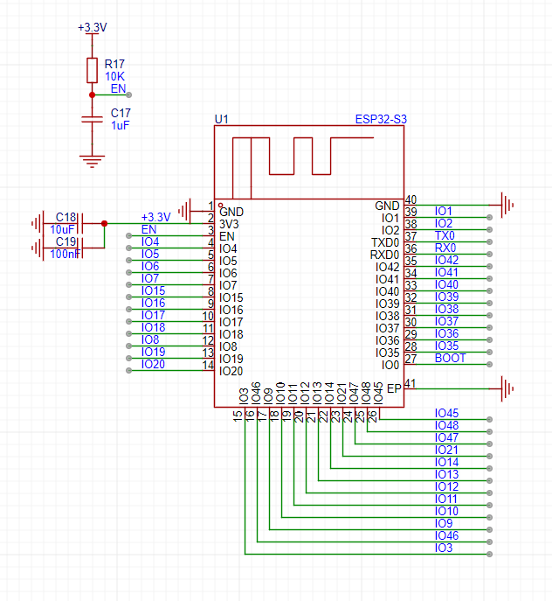Viewport: 552px width, 601px height.
Task: Select the C19 designator text
Action: click(x=66, y=241)
